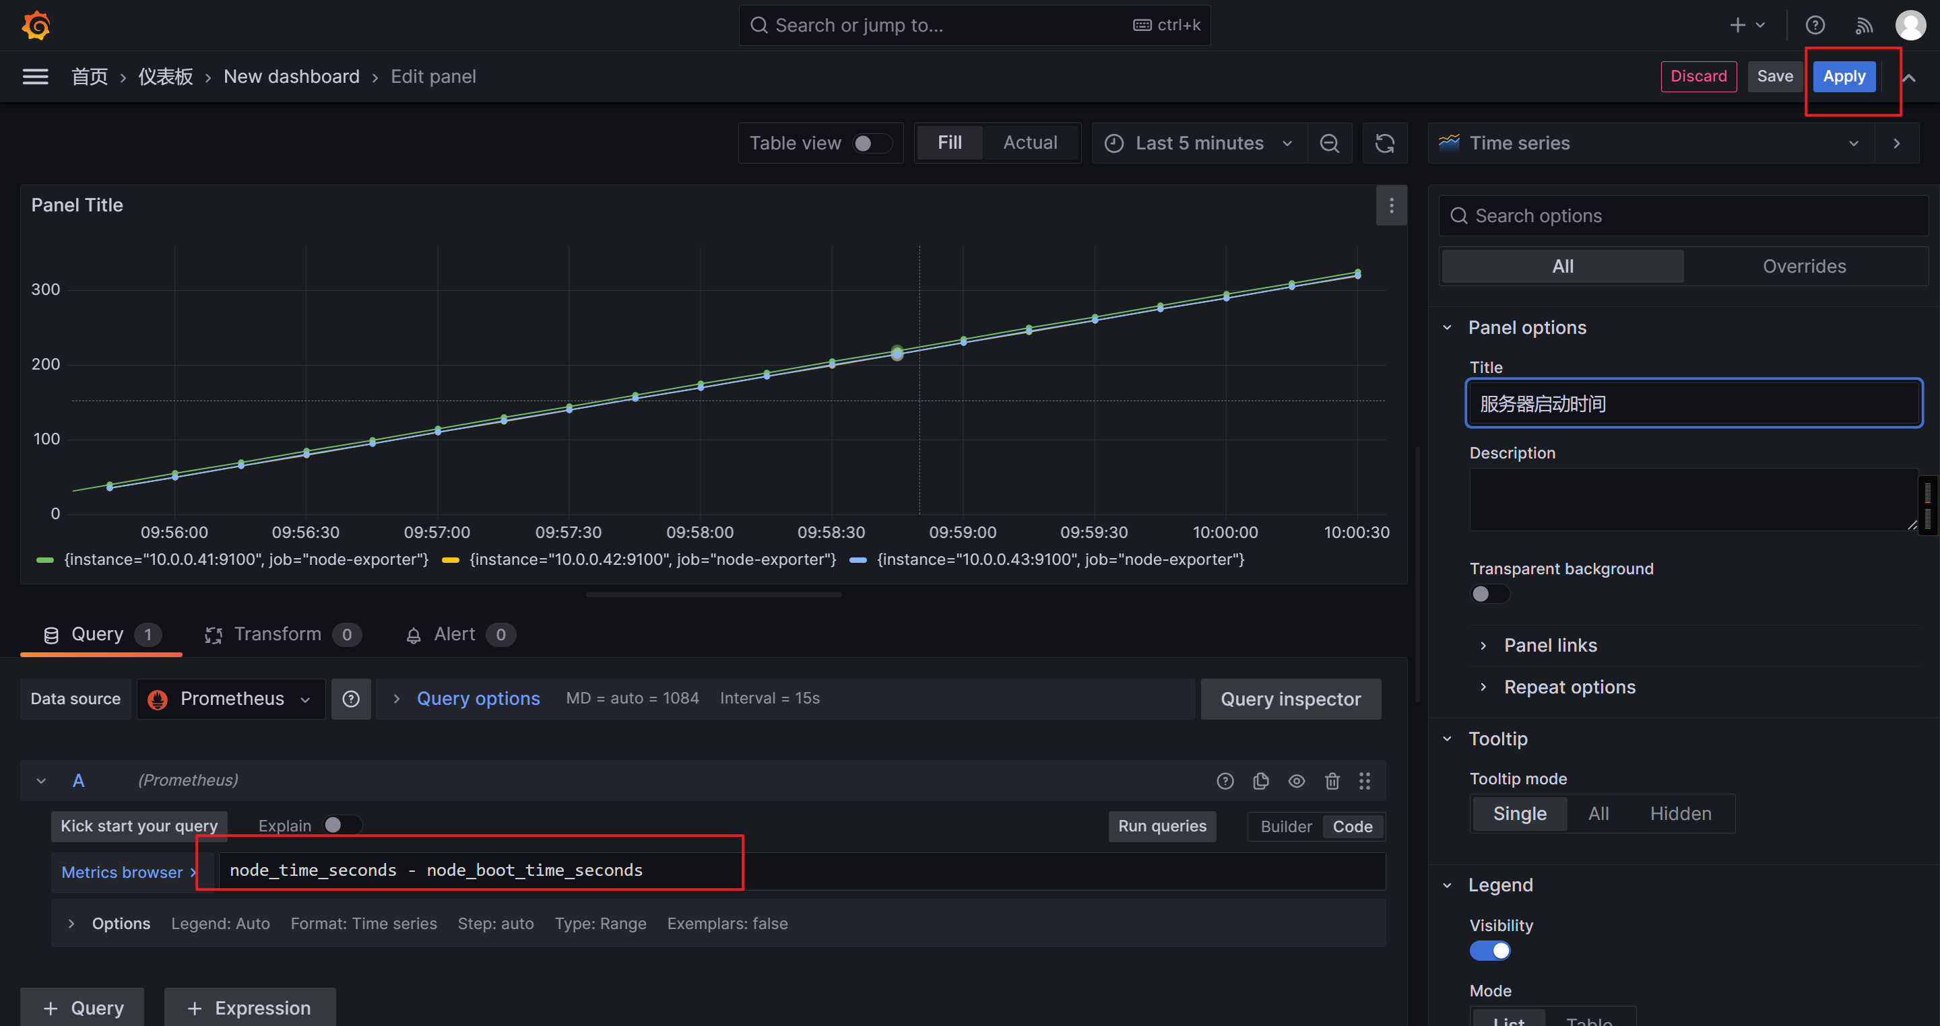Click the Grafana logo icon
Viewport: 1940px width, 1026px height.
coord(36,26)
